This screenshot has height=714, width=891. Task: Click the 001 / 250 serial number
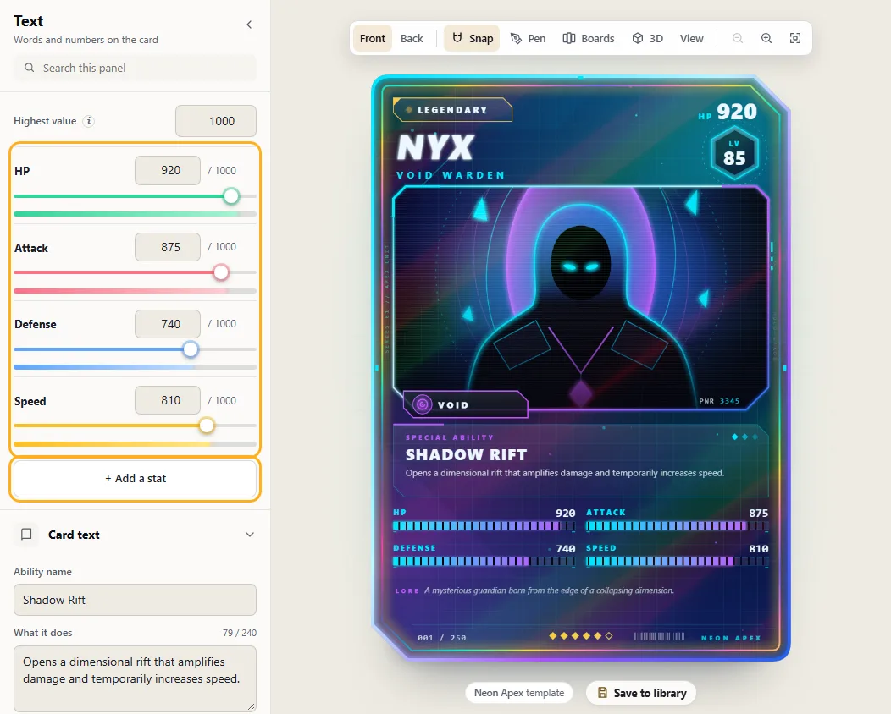(441, 637)
